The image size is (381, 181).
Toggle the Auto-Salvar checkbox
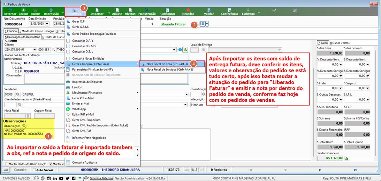[x=34, y=170]
